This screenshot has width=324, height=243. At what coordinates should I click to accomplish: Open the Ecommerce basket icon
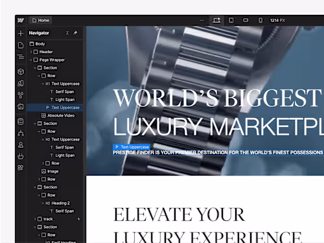[21, 156]
